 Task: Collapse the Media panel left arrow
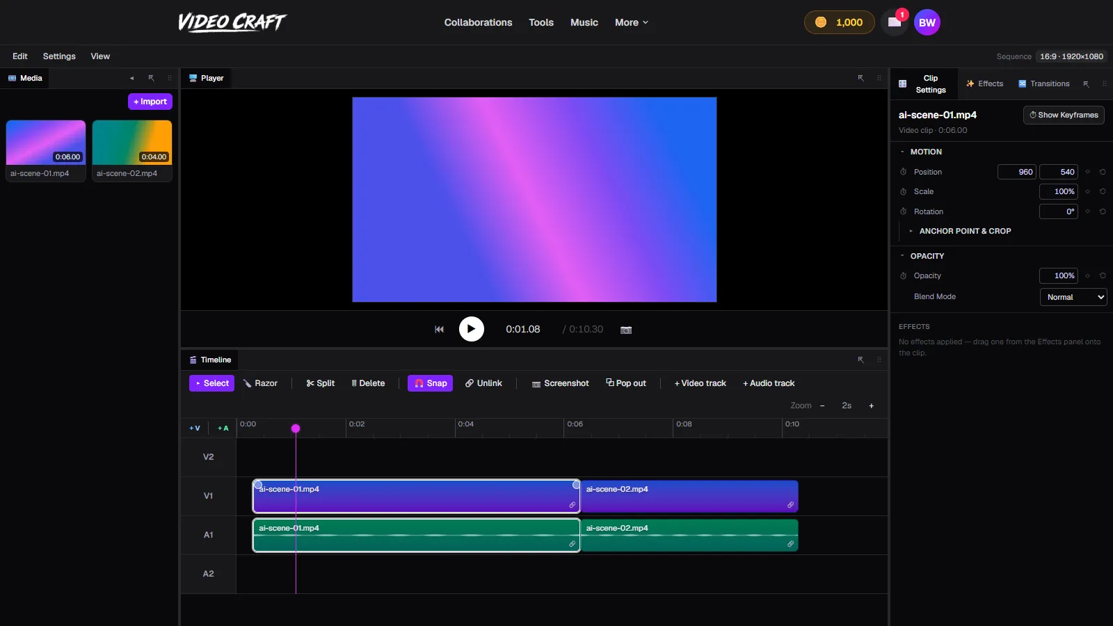(x=131, y=78)
